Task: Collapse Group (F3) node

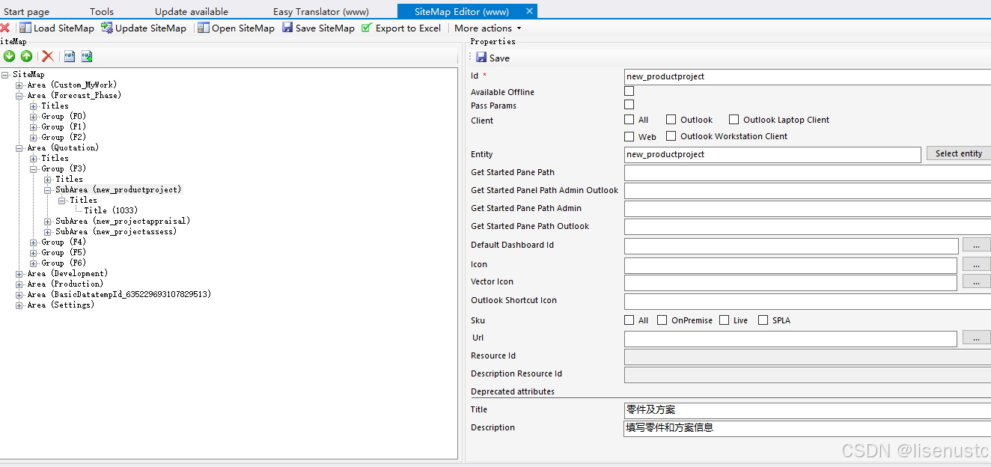Action: pos(34,169)
